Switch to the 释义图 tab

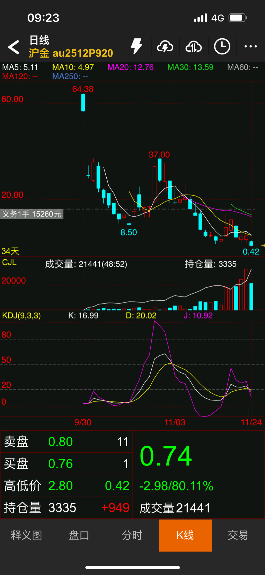[x=26, y=535]
